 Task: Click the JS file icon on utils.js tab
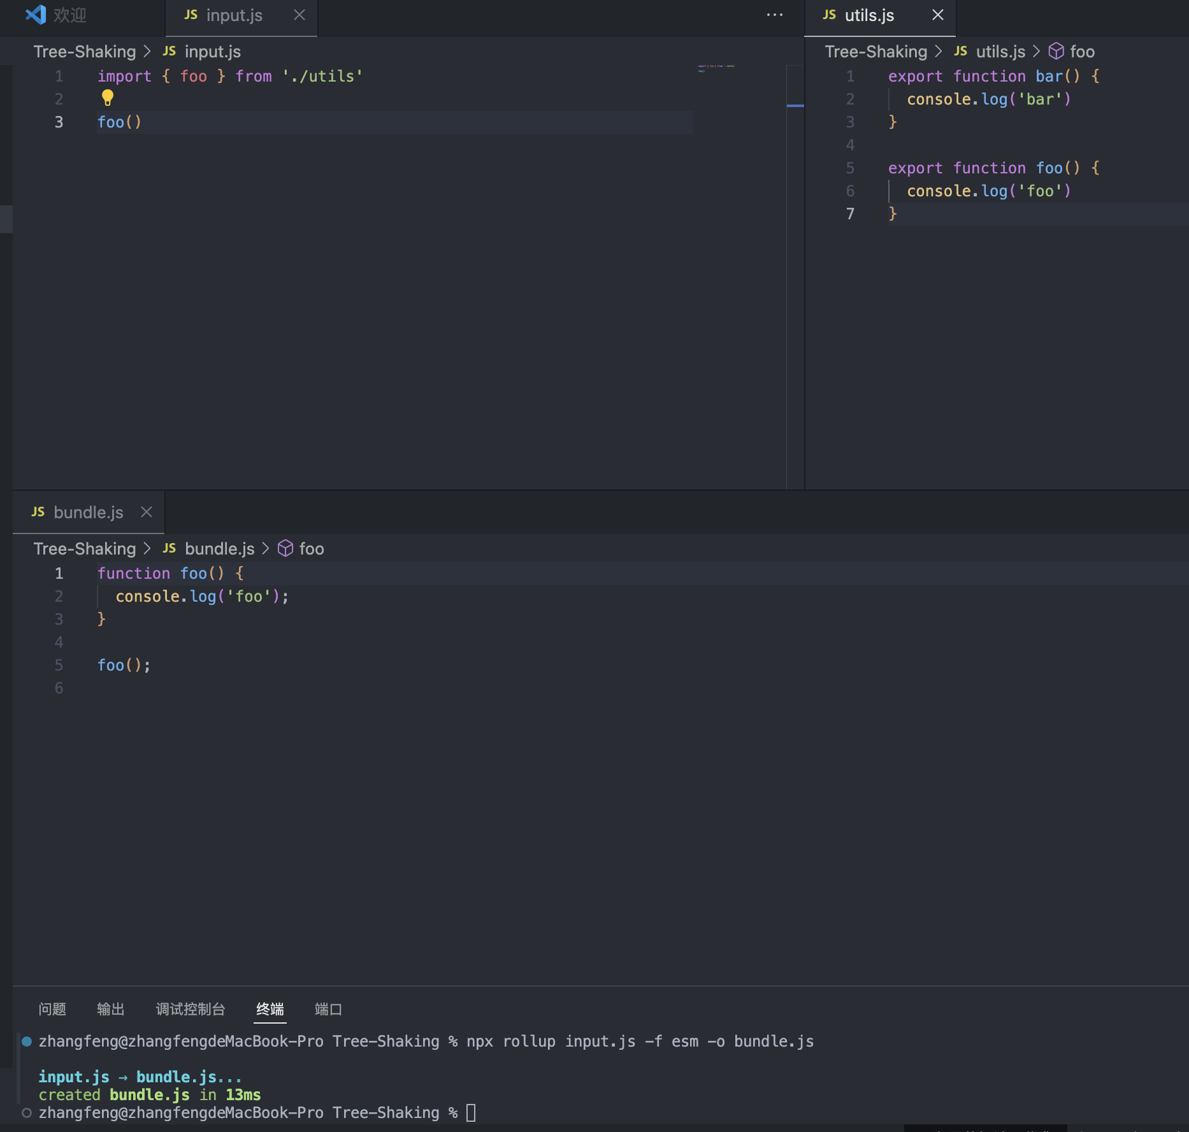coord(830,15)
